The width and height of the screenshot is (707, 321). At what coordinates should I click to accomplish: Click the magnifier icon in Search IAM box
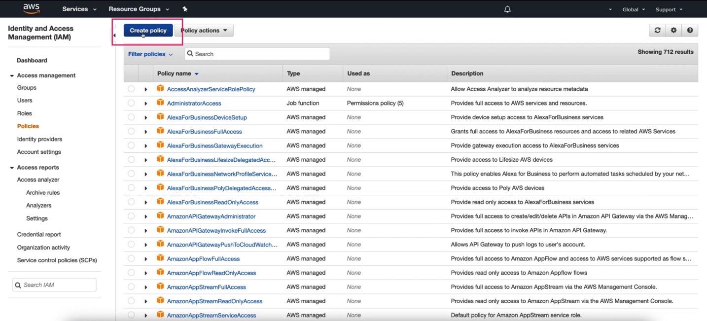click(x=18, y=285)
